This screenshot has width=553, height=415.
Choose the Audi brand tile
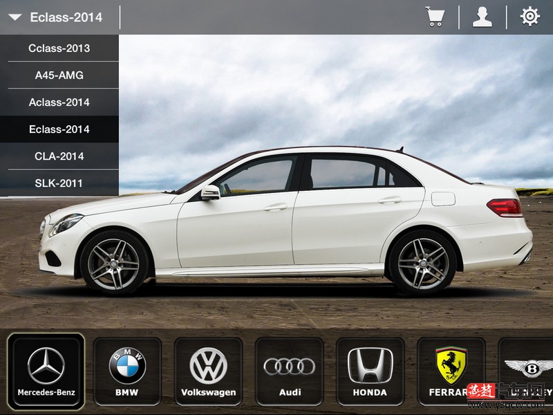(290, 371)
